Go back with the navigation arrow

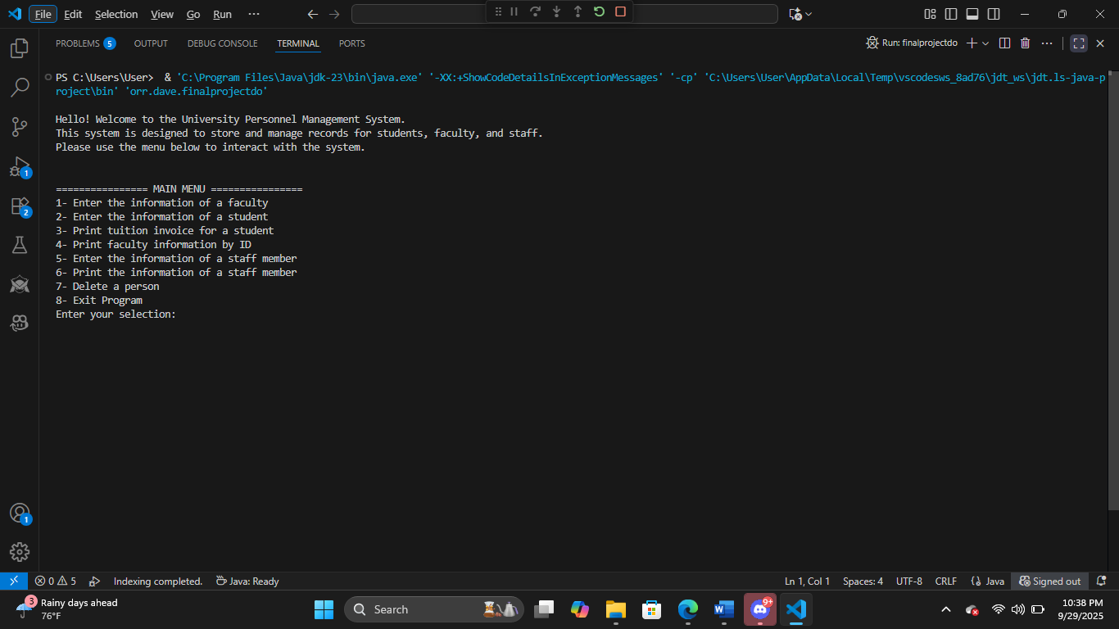coord(312,14)
